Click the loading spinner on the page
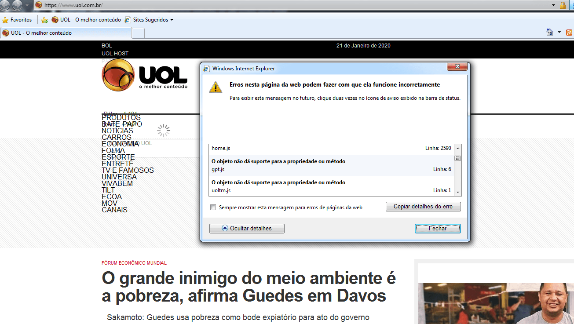This screenshot has height=324, width=574. pyautogui.click(x=164, y=130)
